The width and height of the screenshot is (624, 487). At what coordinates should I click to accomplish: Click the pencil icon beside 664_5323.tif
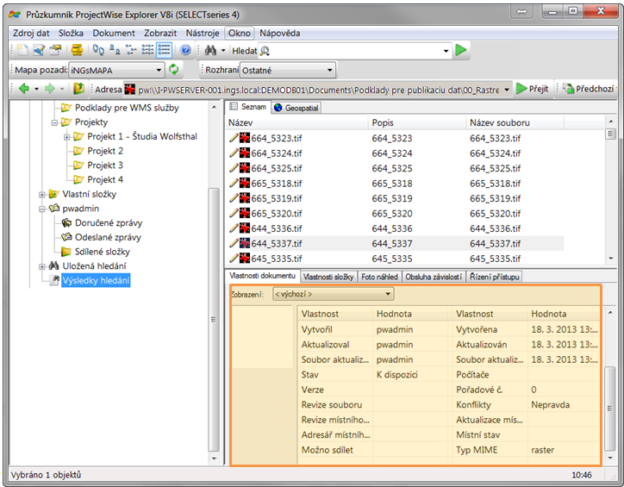click(234, 138)
